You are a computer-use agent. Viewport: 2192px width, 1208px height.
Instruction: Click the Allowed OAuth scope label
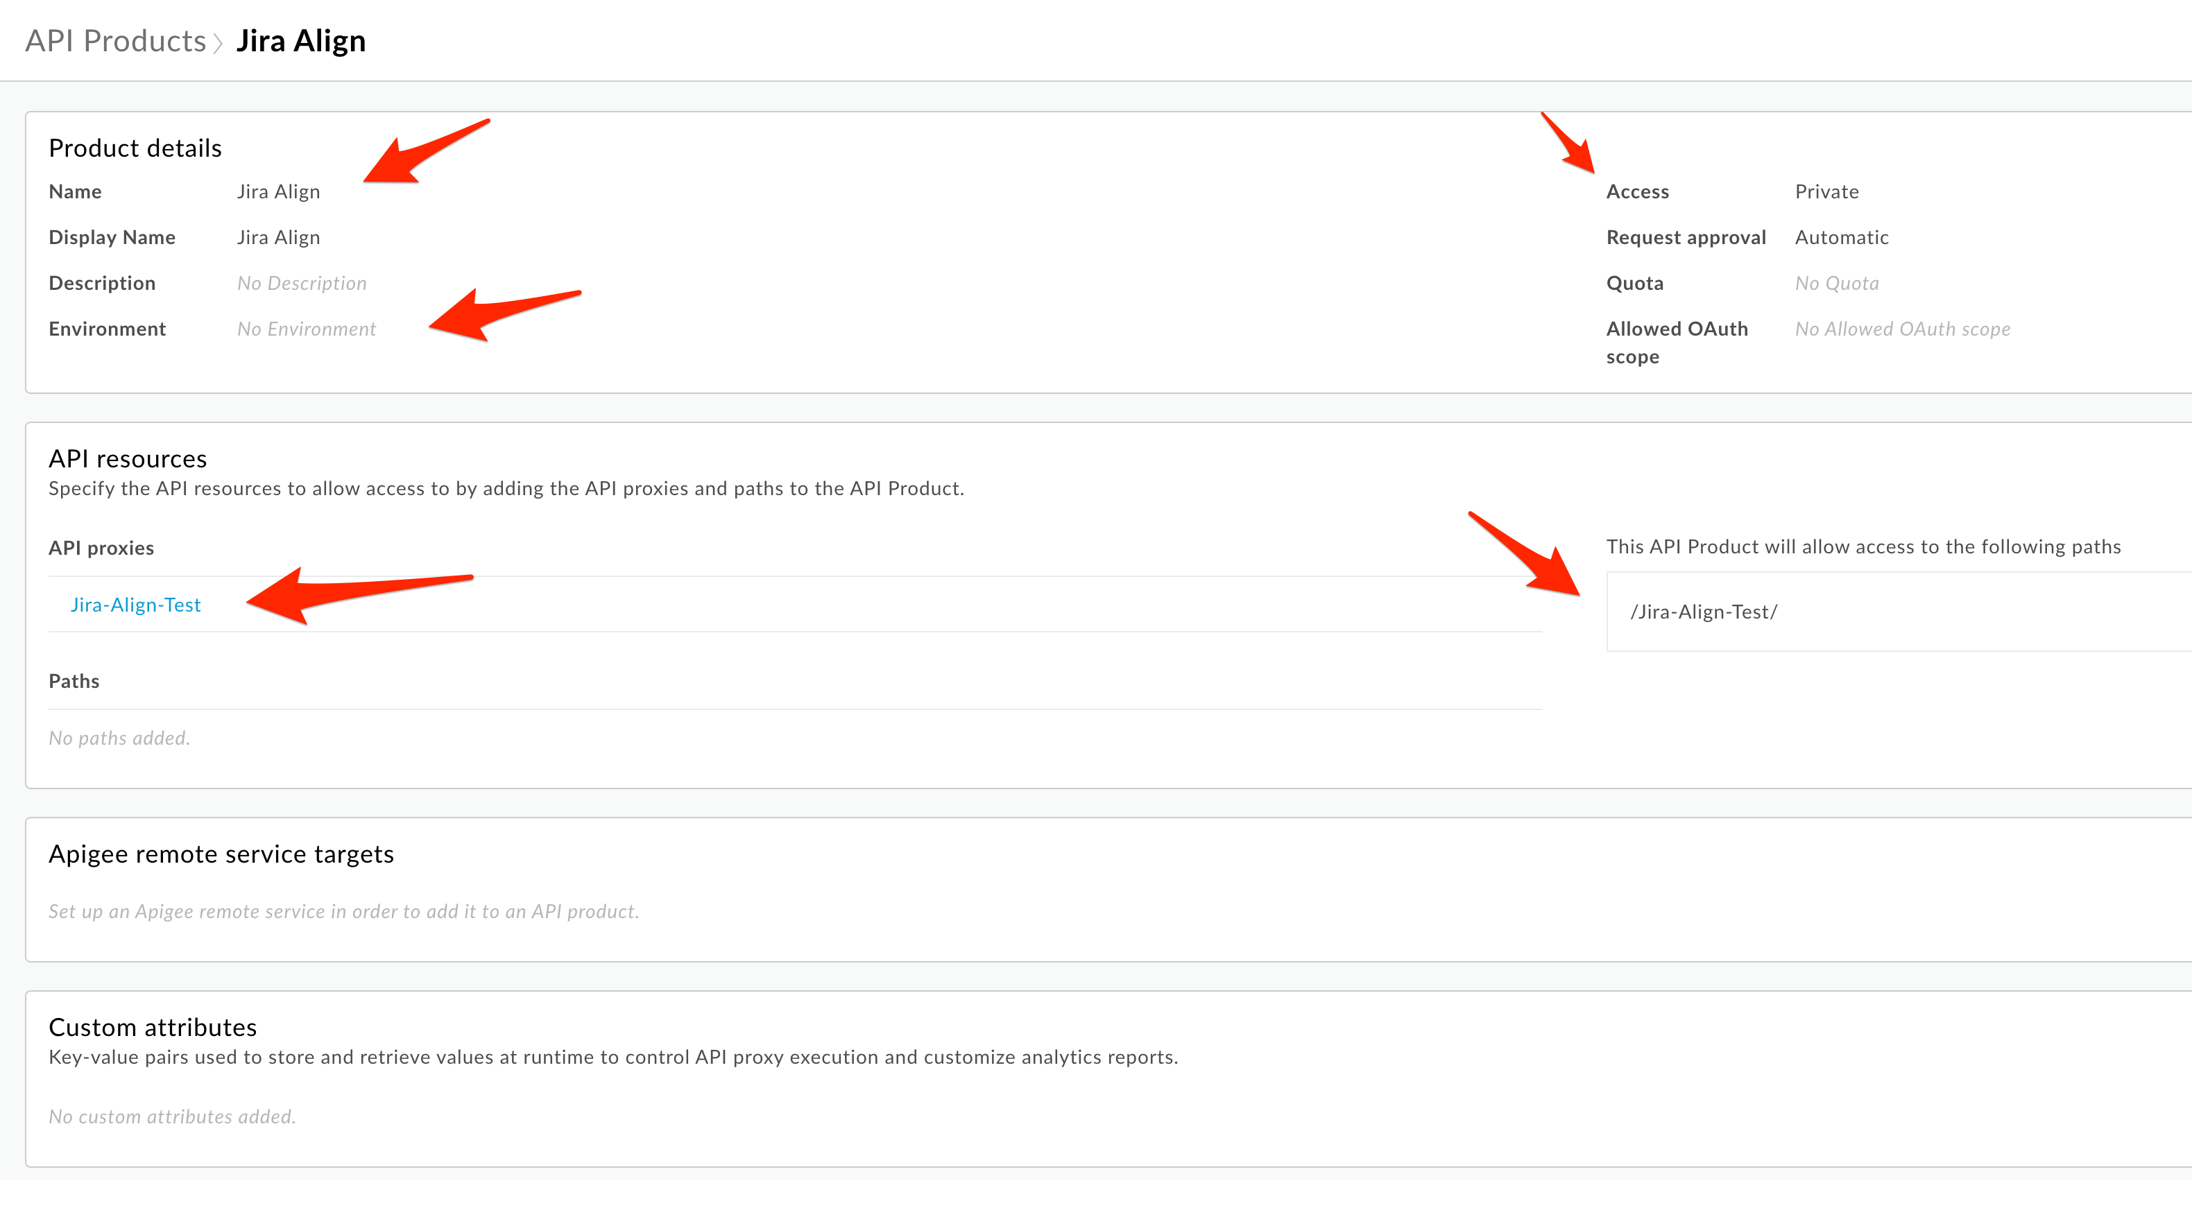[1677, 343]
